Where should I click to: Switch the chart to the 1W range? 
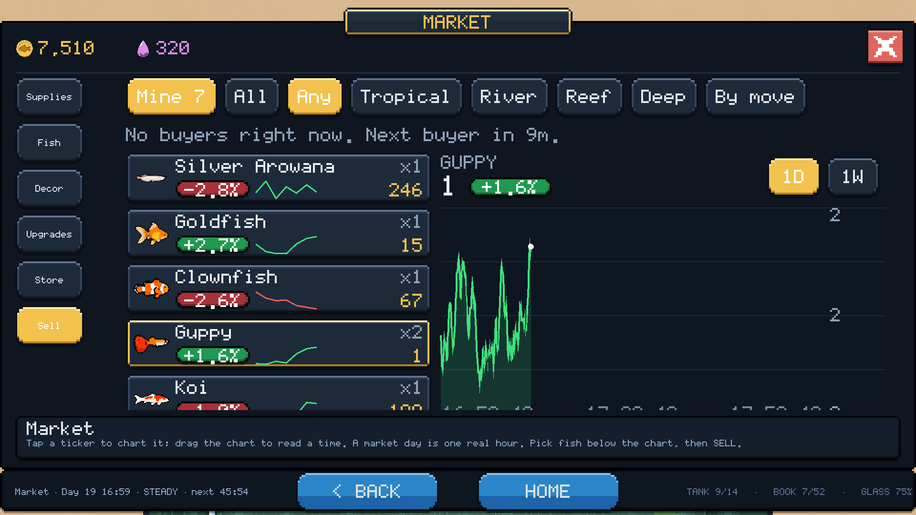coord(853,177)
